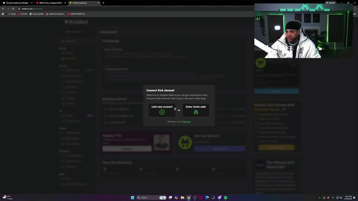Open the apps grid in bookmarks bar

(x=3, y=14)
